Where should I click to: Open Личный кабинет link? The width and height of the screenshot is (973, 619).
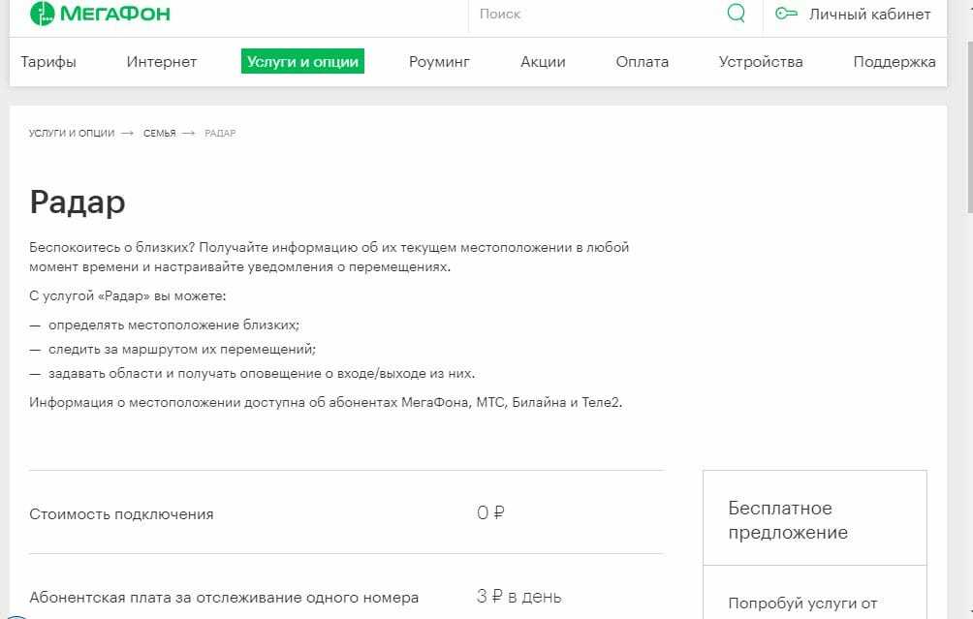tap(869, 14)
